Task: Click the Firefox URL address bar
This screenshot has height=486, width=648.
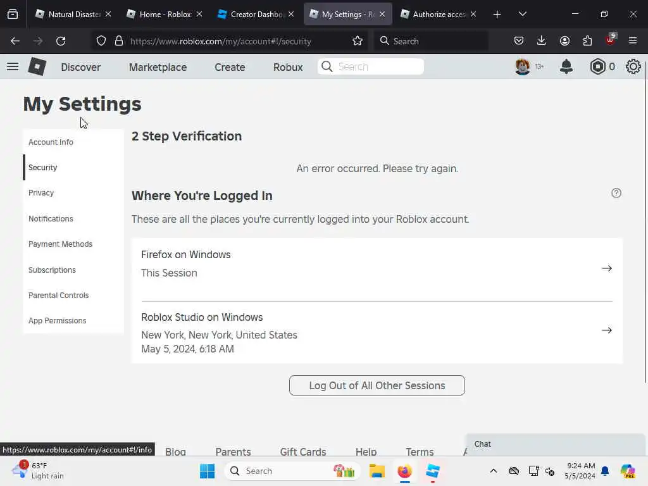Action: (x=229, y=41)
